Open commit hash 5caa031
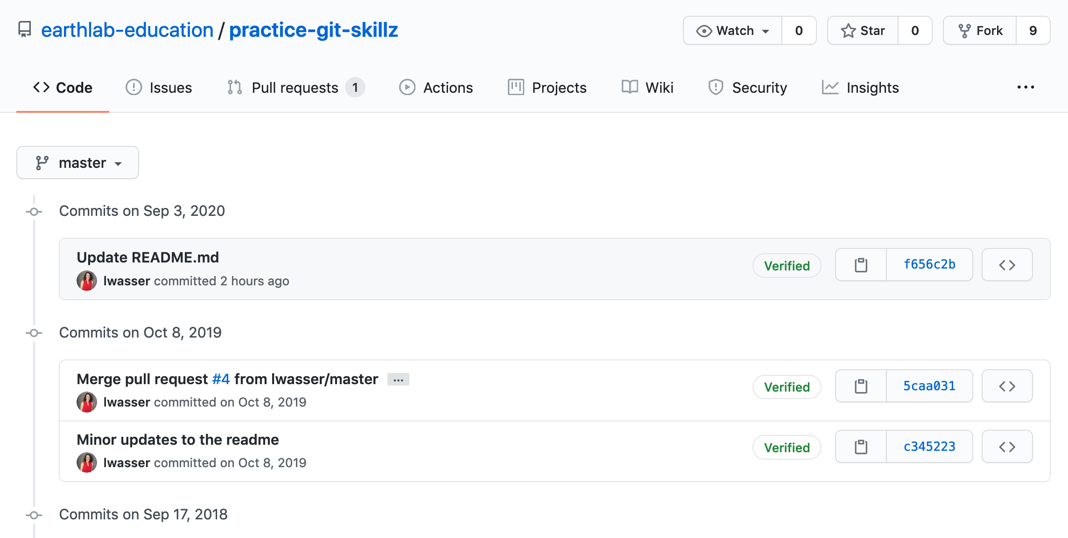This screenshot has height=538, width=1068. pyautogui.click(x=929, y=386)
